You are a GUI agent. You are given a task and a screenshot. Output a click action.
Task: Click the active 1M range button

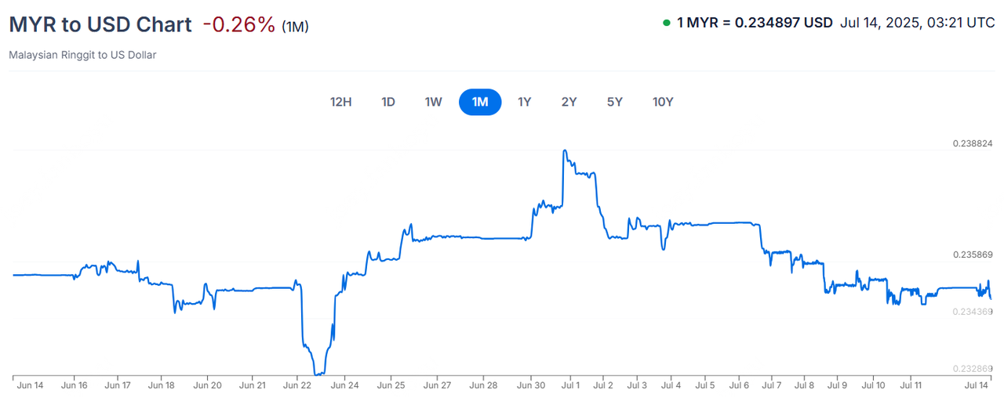point(480,102)
